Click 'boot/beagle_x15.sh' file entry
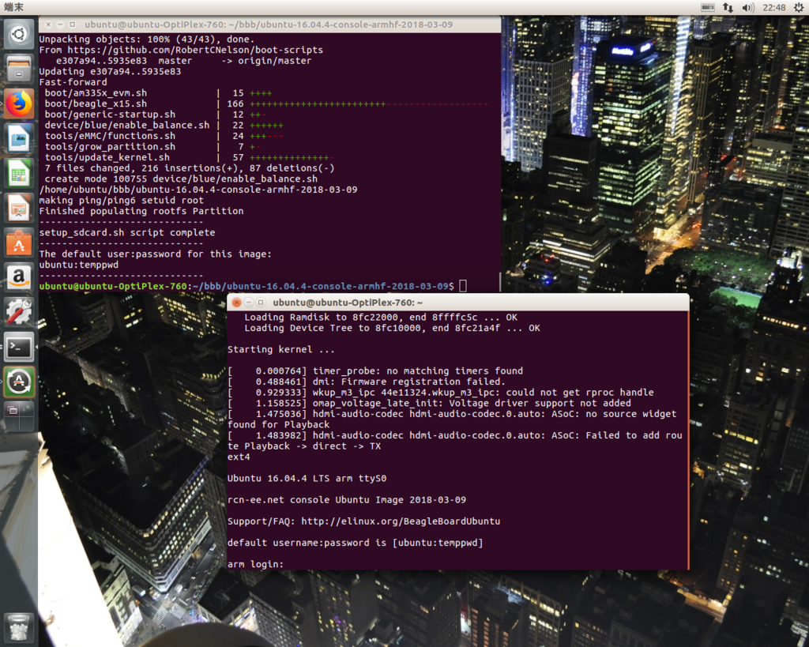Screen dimensions: 809x647 click(96, 103)
